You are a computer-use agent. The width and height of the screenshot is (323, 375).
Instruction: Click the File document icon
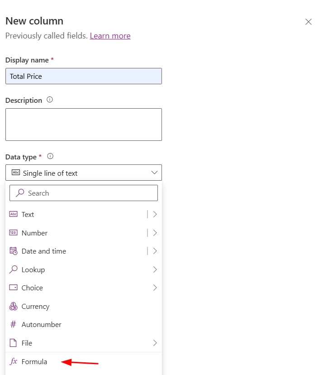coord(13,343)
